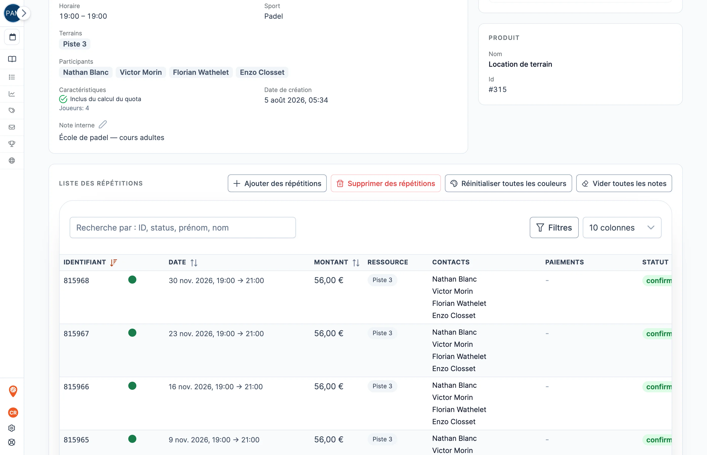The width and height of the screenshot is (707, 455).
Task: Click the Statut column header
Action: (x=655, y=262)
